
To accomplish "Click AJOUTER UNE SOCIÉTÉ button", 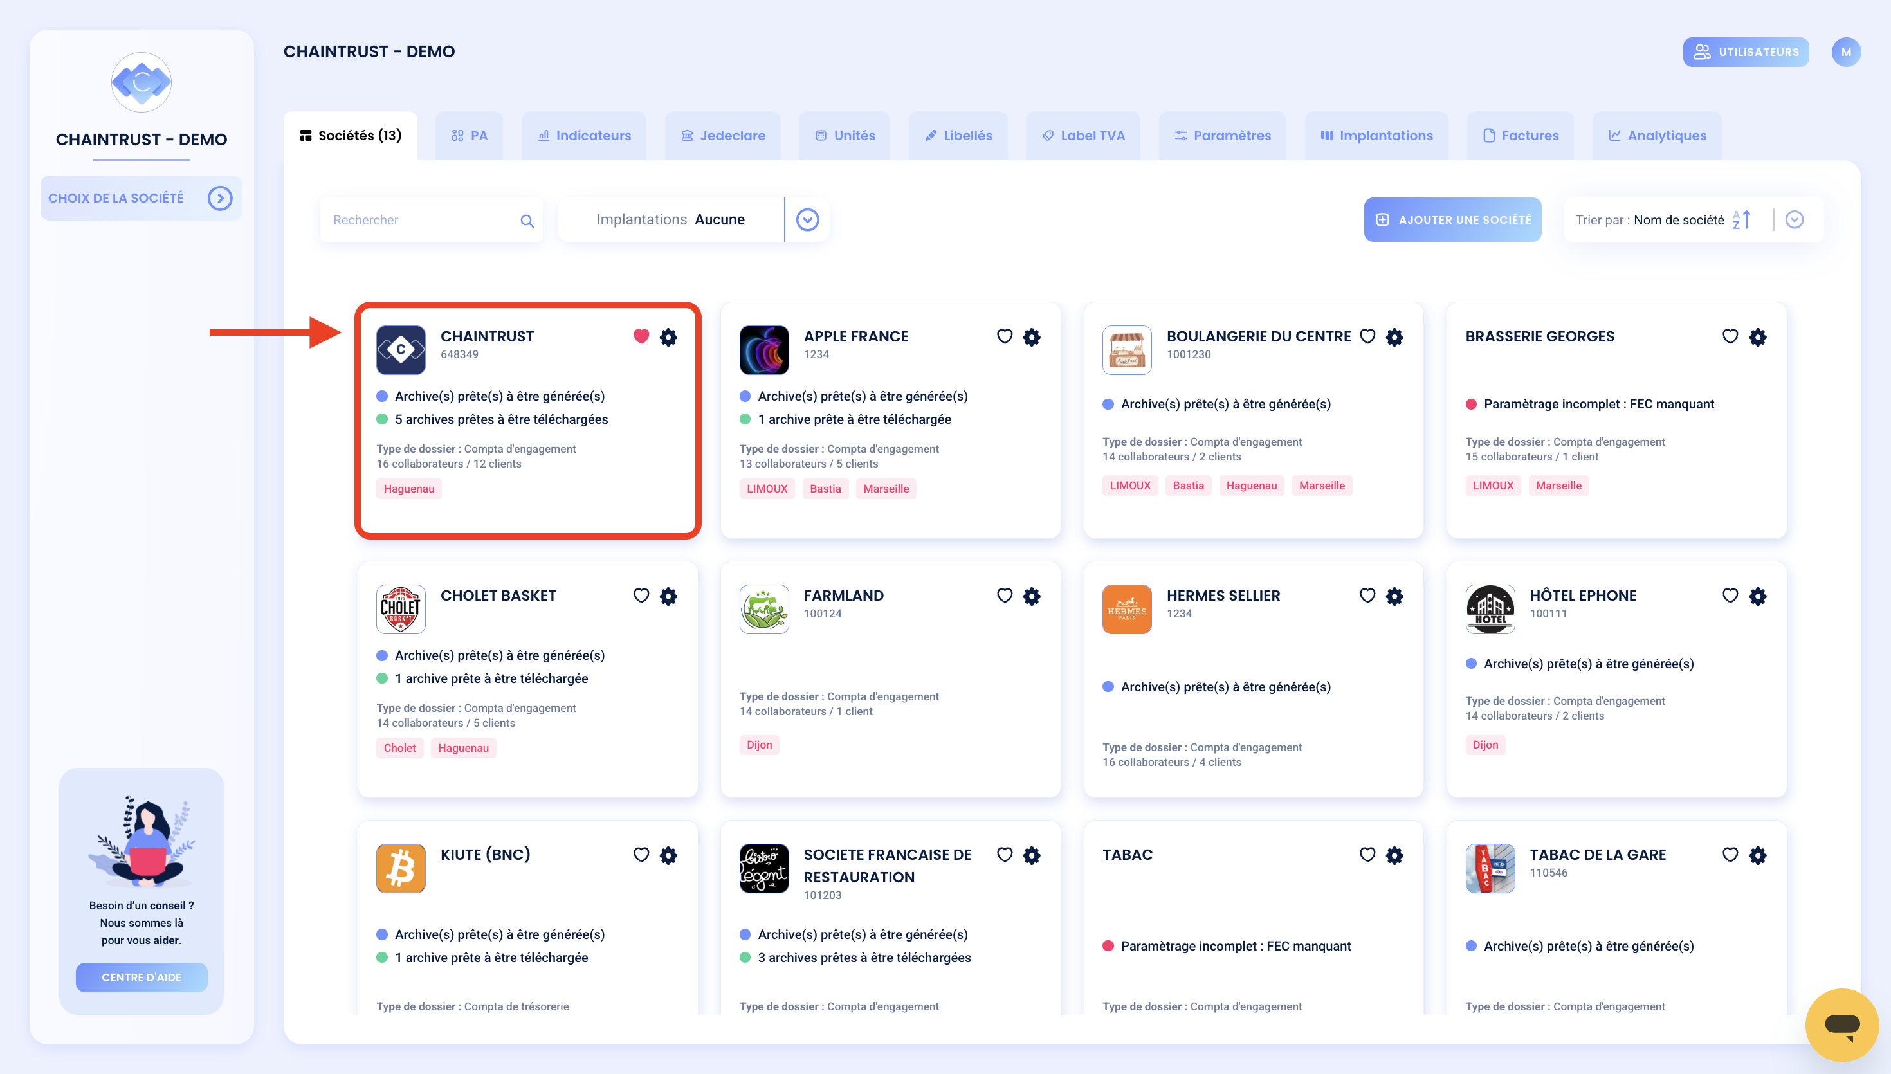I will click(x=1452, y=219).
